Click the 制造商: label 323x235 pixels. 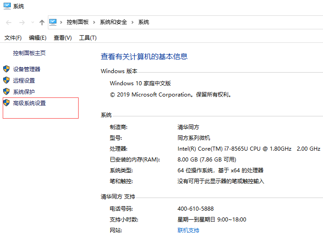pos(119,127)
